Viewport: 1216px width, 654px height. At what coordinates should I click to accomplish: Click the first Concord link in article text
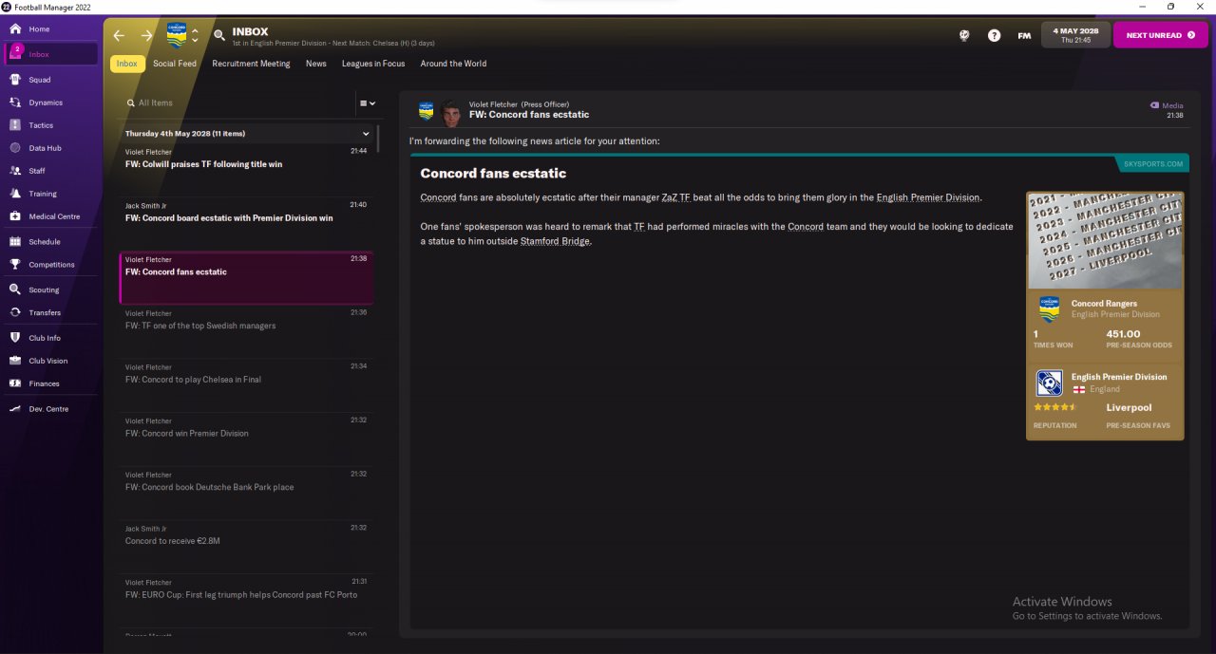[x=438, y=197]
